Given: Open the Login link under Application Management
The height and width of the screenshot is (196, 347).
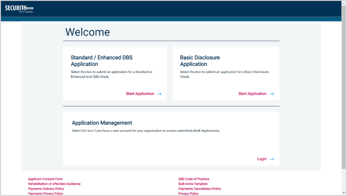Looking at the screenshot, I should click(262, 159).
